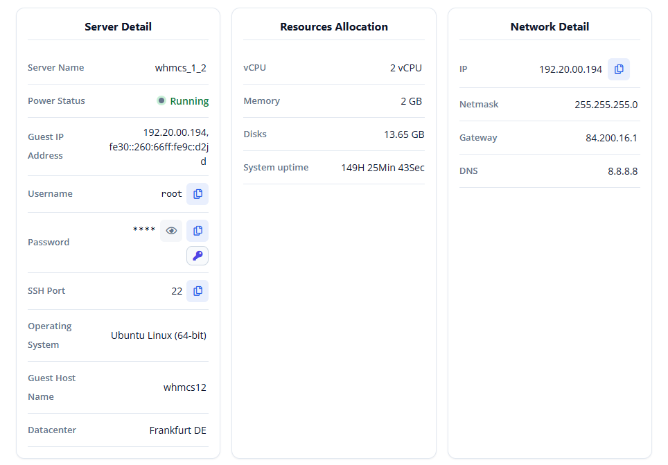This screenshot has width=668, height=465.
Task: Click the Guest Host Name label
Action: [51, 387]
